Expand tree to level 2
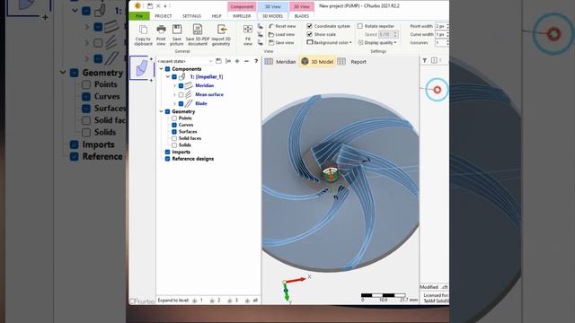The image size is (575, 323). 216,301
